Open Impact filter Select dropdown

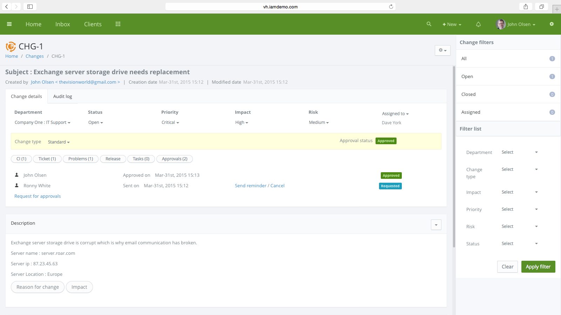pyautogui.click(x=520, y=192)
